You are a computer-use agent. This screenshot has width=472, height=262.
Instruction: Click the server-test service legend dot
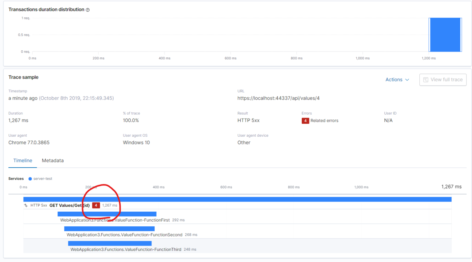point(30,179)
